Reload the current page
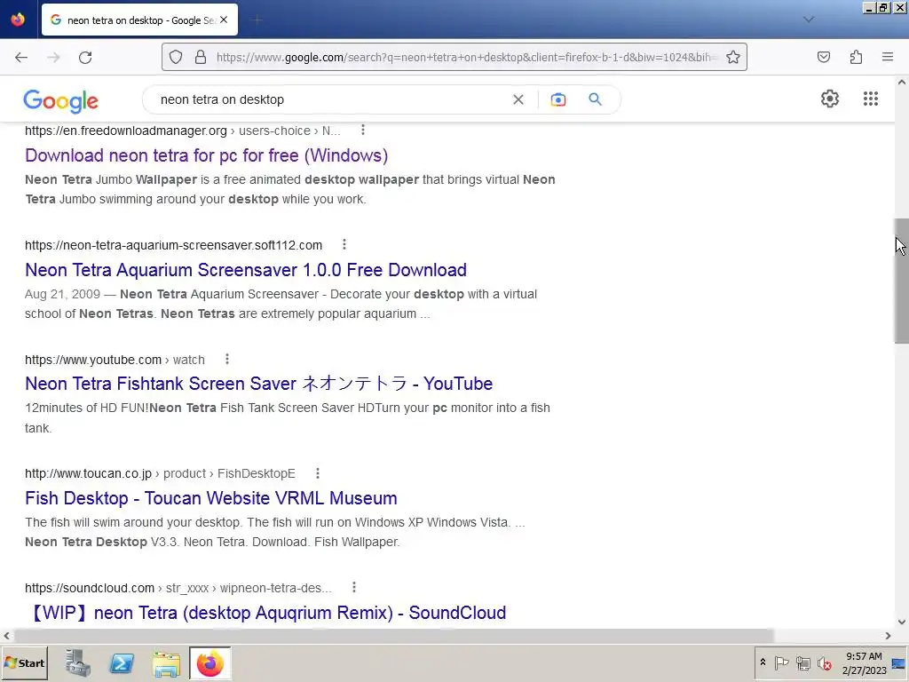The image size is (909, 682). coord(85,58)
